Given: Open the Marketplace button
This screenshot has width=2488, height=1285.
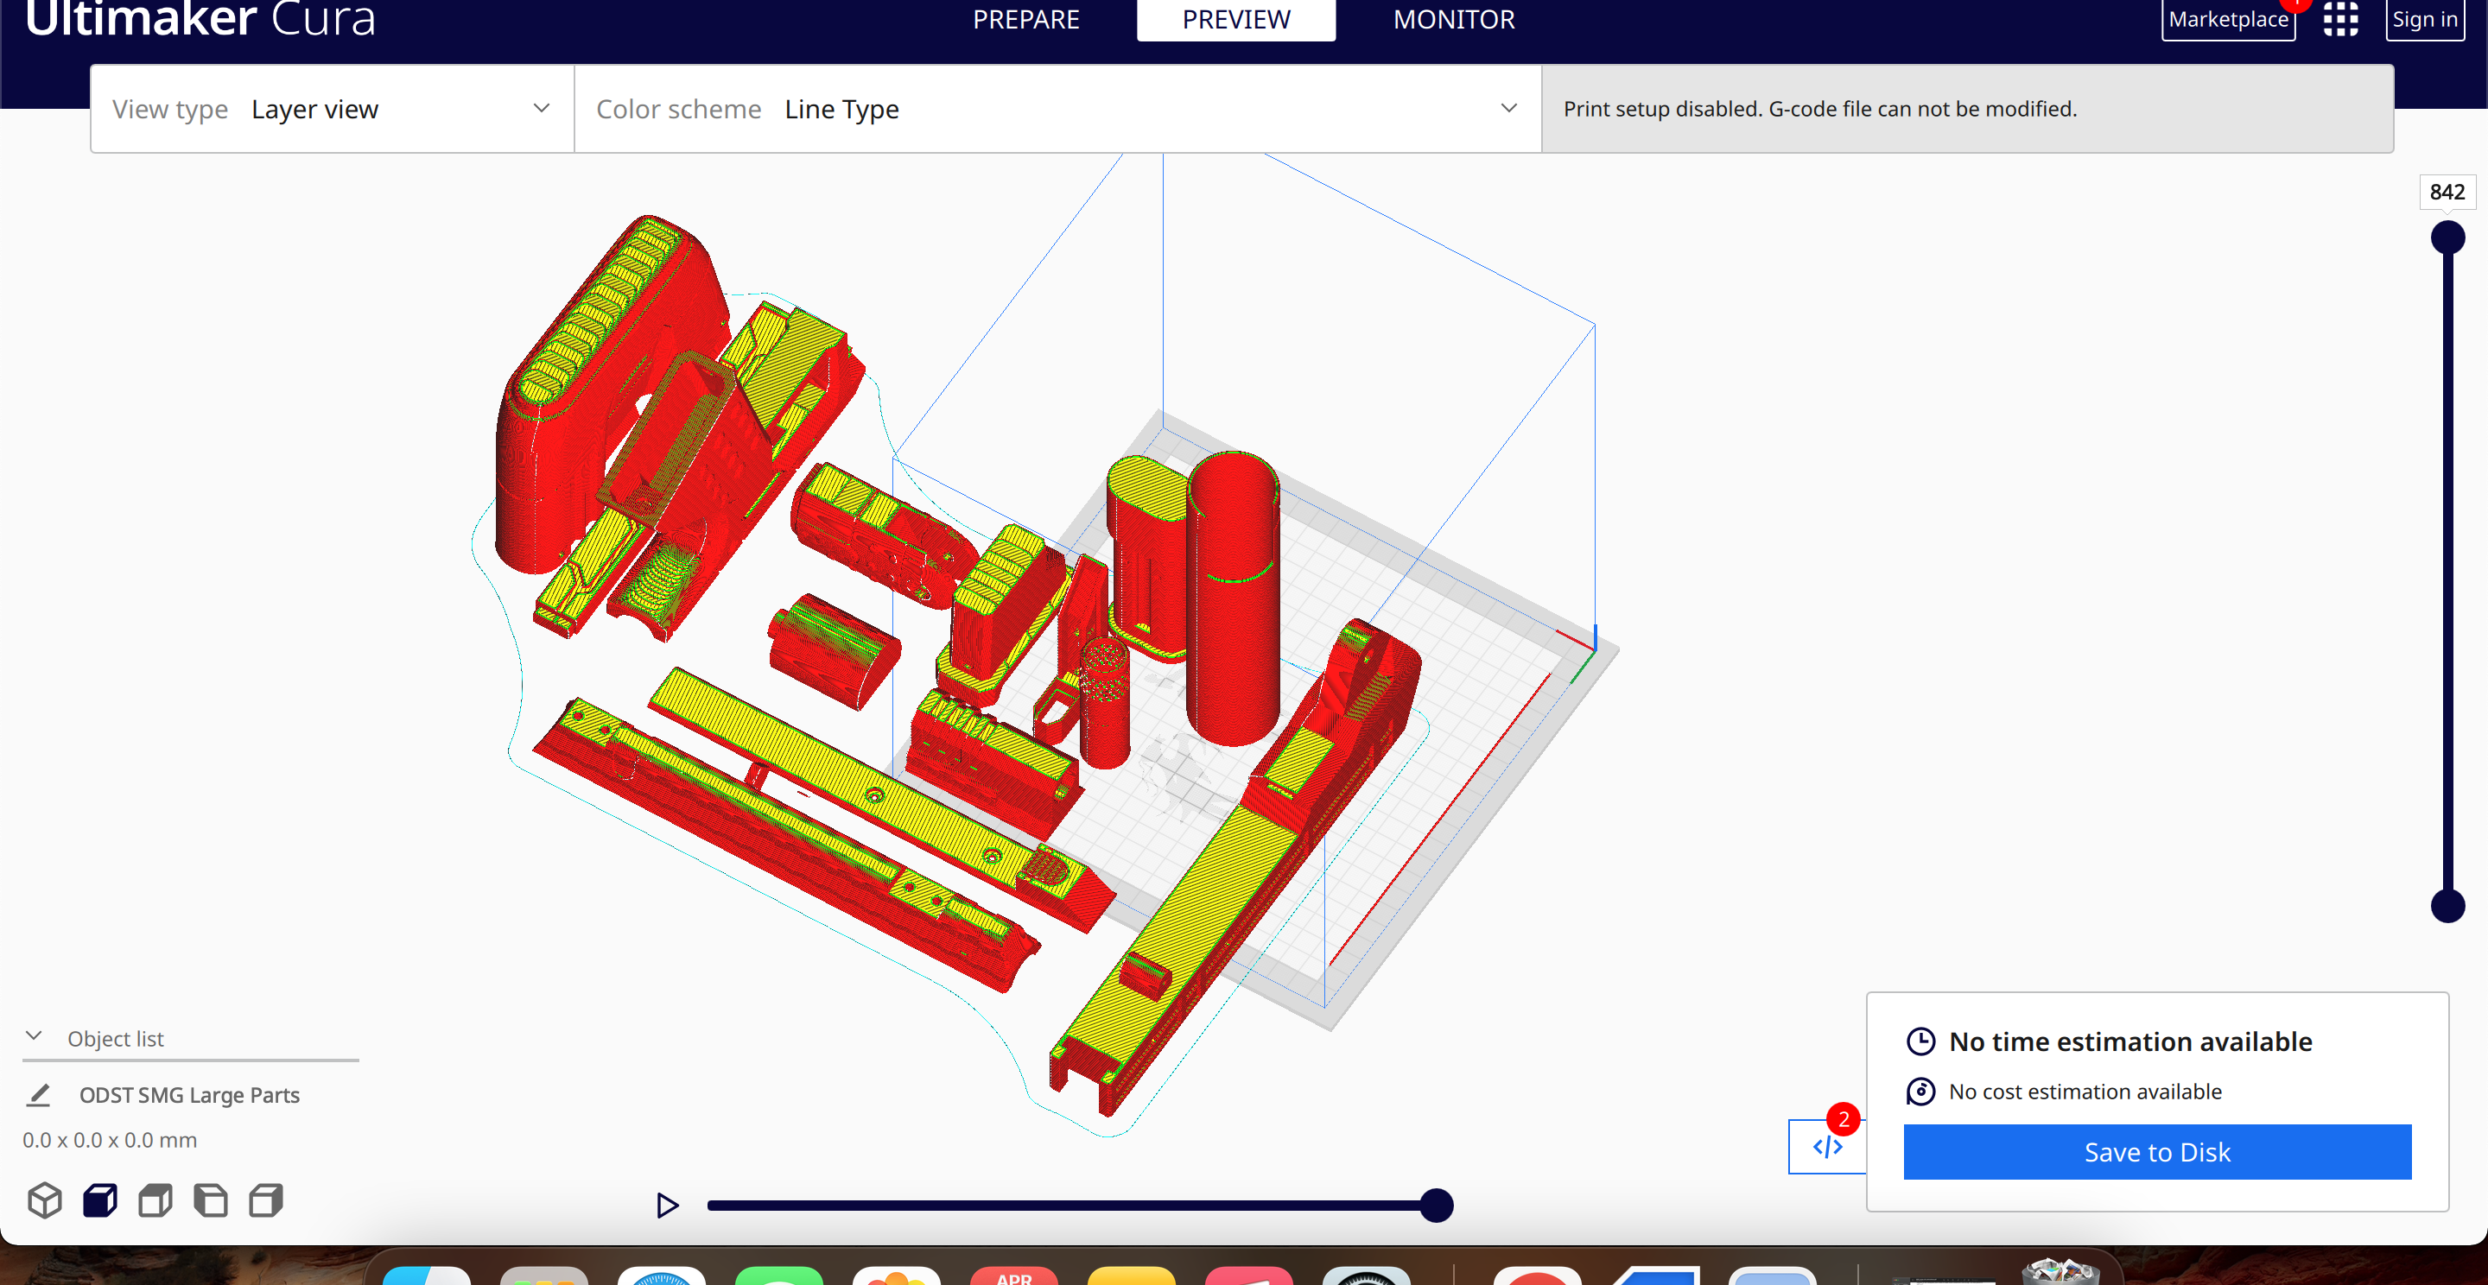Looking at the screenshot, I should tap(2228, 19).
